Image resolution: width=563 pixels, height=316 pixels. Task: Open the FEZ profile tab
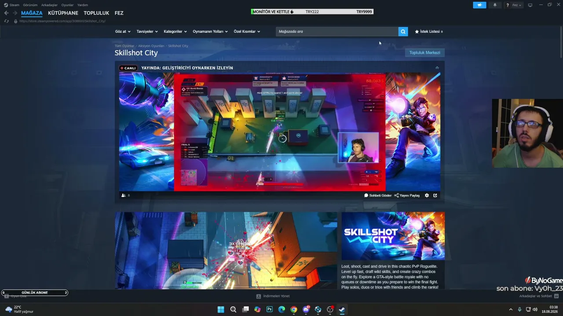click(x=119, y=13)
